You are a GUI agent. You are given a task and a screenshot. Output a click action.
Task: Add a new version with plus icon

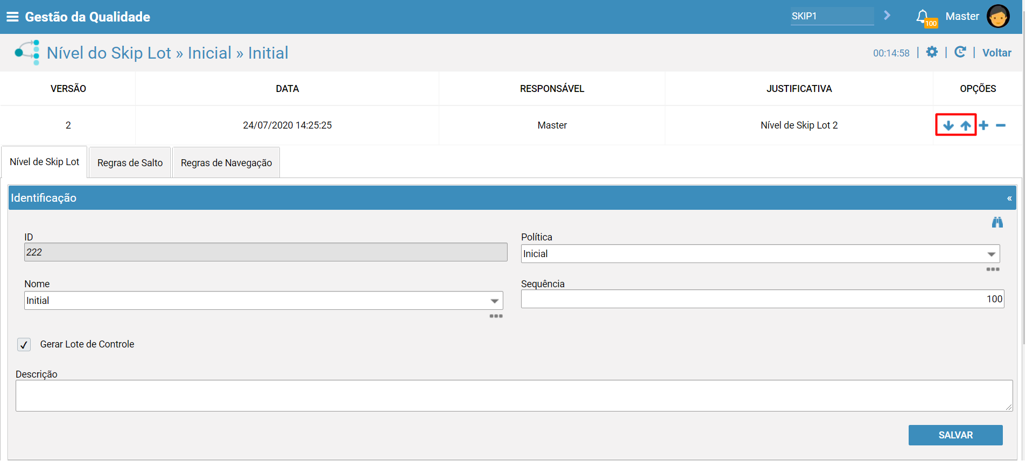[x=983, y=125]
